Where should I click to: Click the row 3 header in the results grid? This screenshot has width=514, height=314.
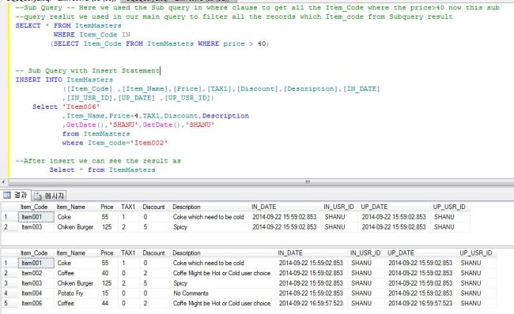(x=9, y=283)
